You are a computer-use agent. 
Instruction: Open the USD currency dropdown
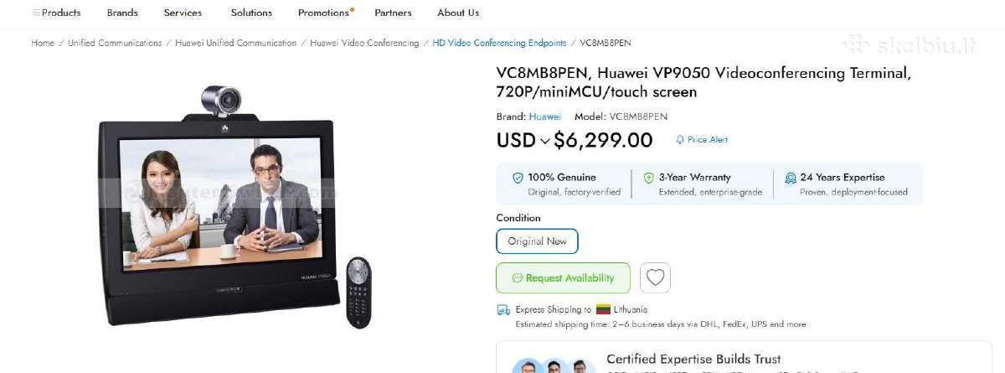523,141
